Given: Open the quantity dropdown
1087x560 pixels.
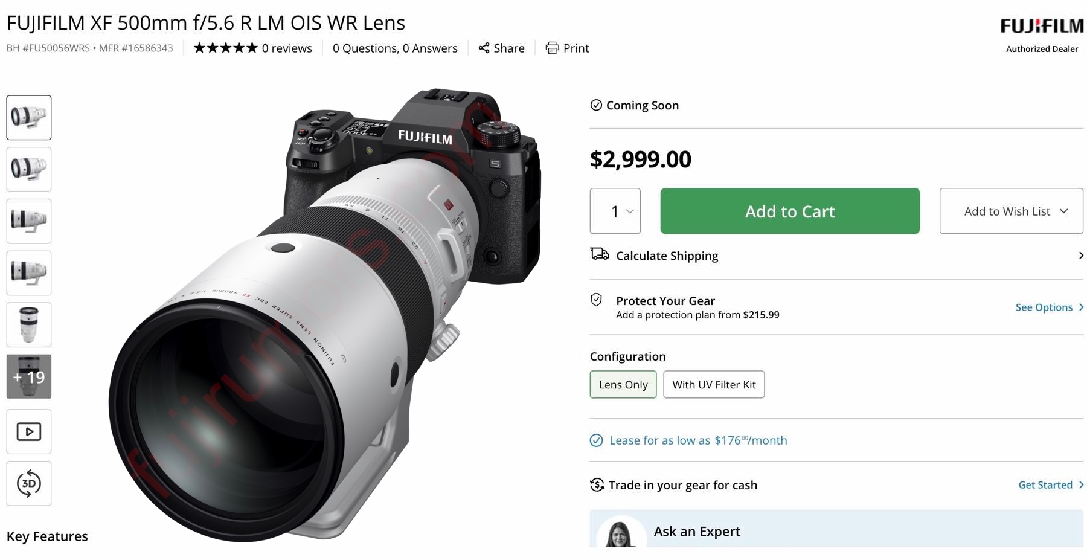Looking at the screenshot, I should pyautogui.click(x=615, y=211).
